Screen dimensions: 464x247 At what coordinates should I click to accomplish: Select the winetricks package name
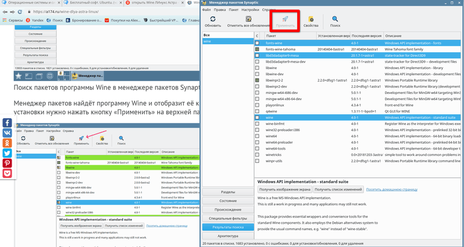pos(273,155)
